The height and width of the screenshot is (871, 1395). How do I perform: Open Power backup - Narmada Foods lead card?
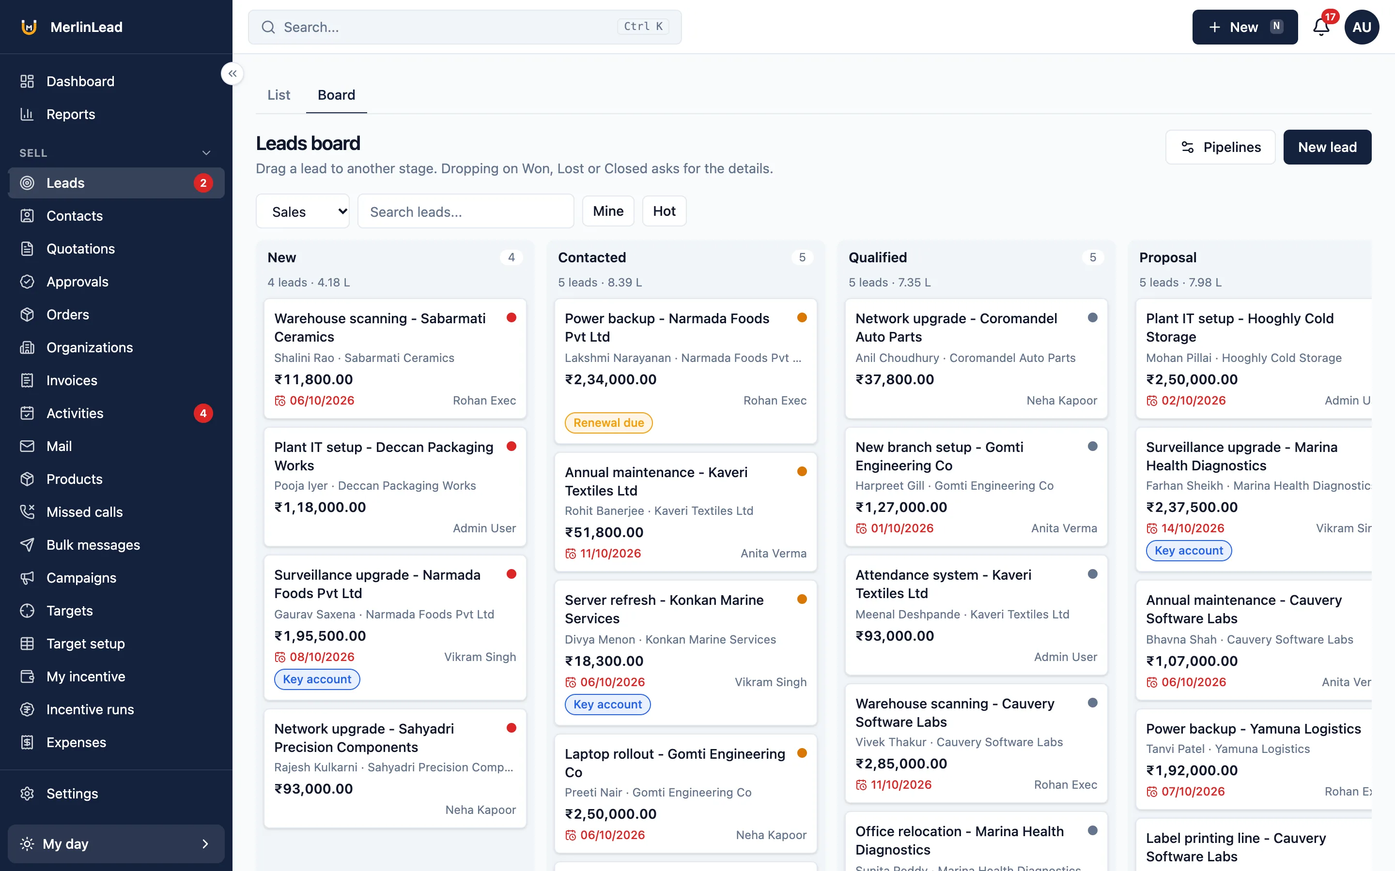[685, 370]
